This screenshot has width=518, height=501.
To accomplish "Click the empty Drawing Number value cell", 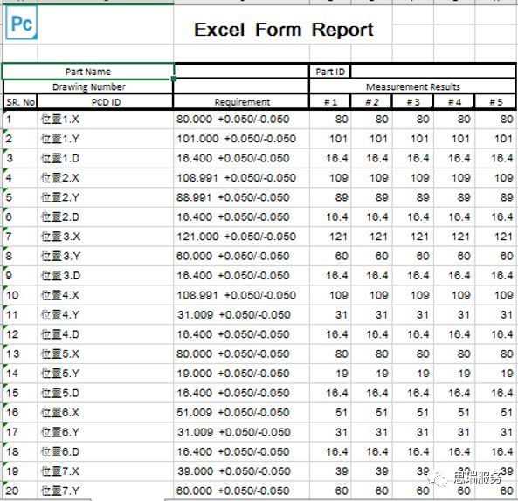I will (x=241, y=86).
